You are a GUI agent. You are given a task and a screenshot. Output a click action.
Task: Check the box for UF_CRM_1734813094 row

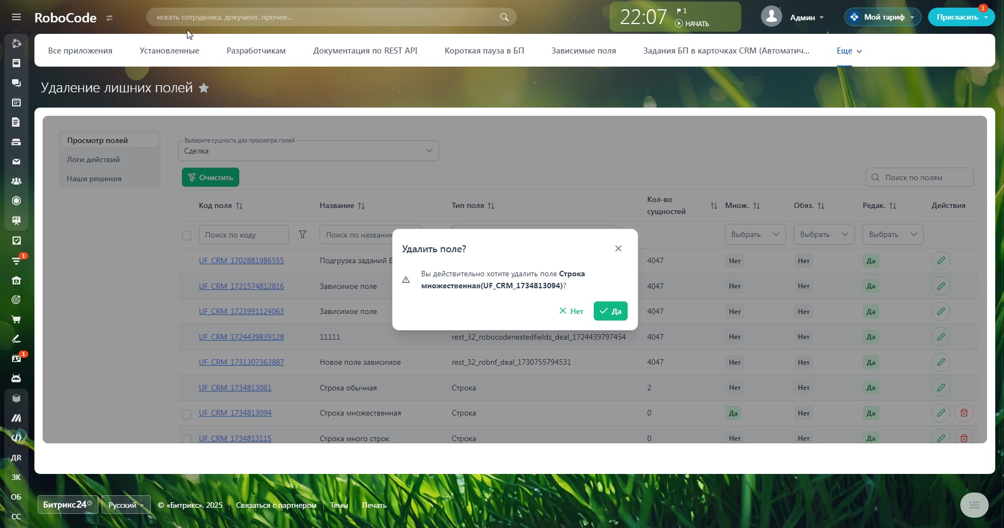click(x=186, y=414)
